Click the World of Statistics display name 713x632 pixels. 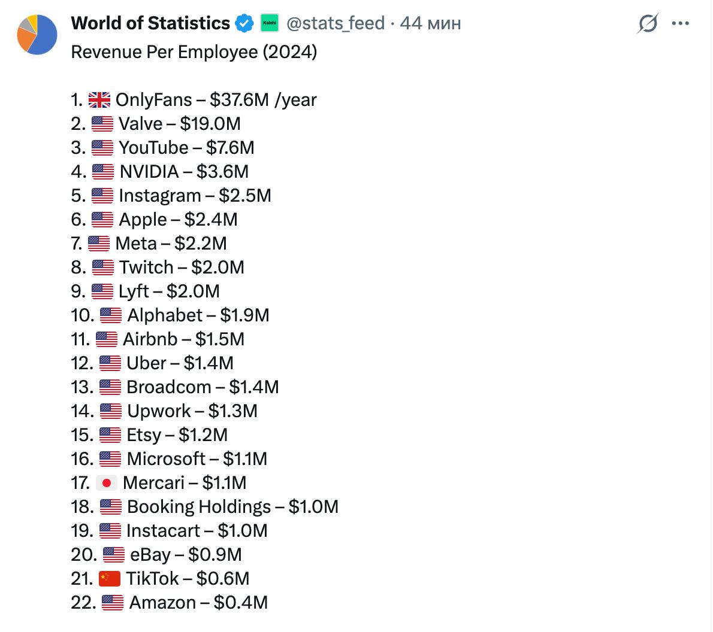pyautogui.click(x=150, y=23)
